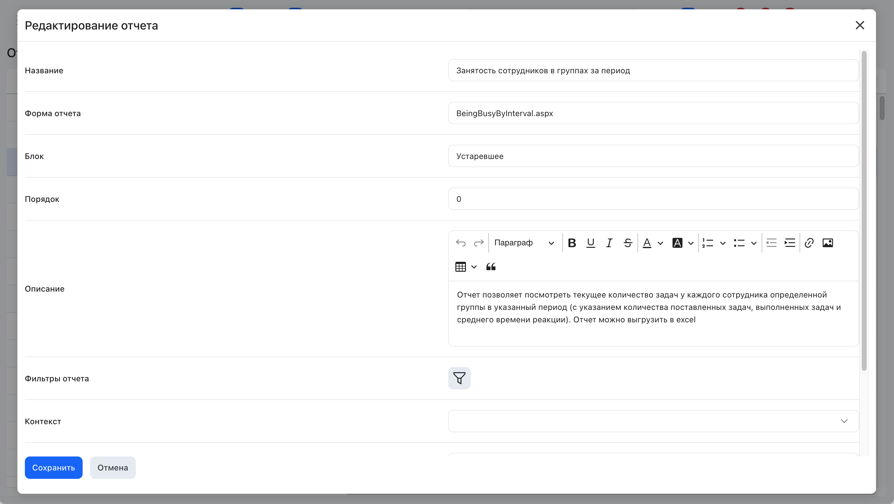Open the report filters funnel button
This screenshot has width=894, height=504.
coord(459,378)
